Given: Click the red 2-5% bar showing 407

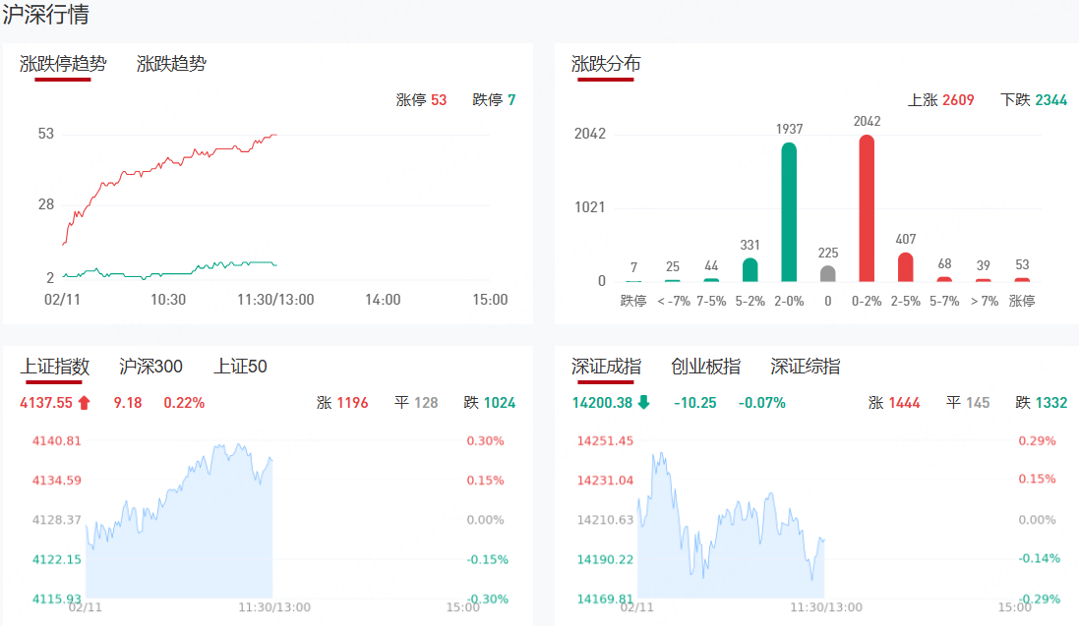Looking at the screenshot, I should point(905,267).
